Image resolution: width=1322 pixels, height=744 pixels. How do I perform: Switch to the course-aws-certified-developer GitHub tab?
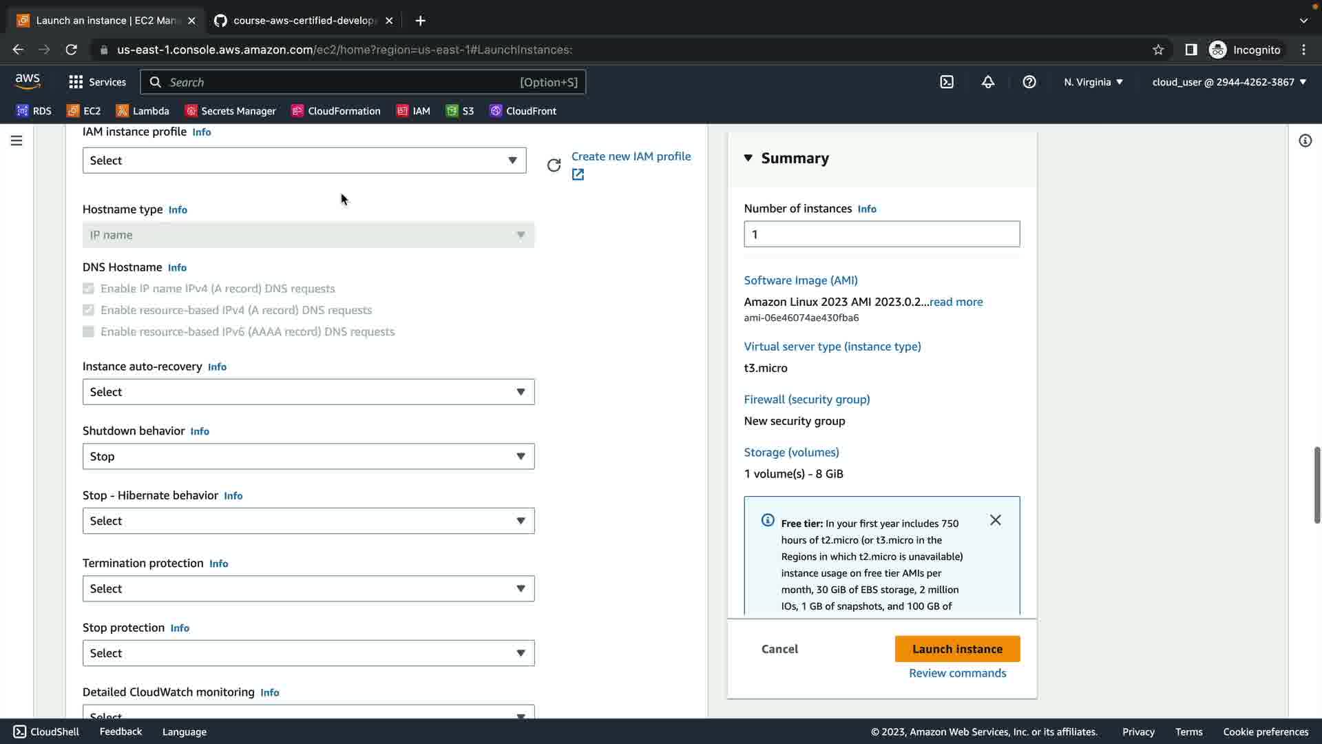pos(303,21)
